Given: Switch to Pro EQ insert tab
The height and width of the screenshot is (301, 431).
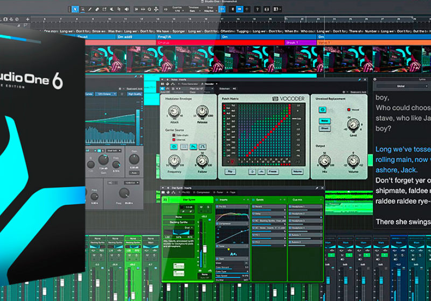Looking at the screenshot, I should (185, 192).
